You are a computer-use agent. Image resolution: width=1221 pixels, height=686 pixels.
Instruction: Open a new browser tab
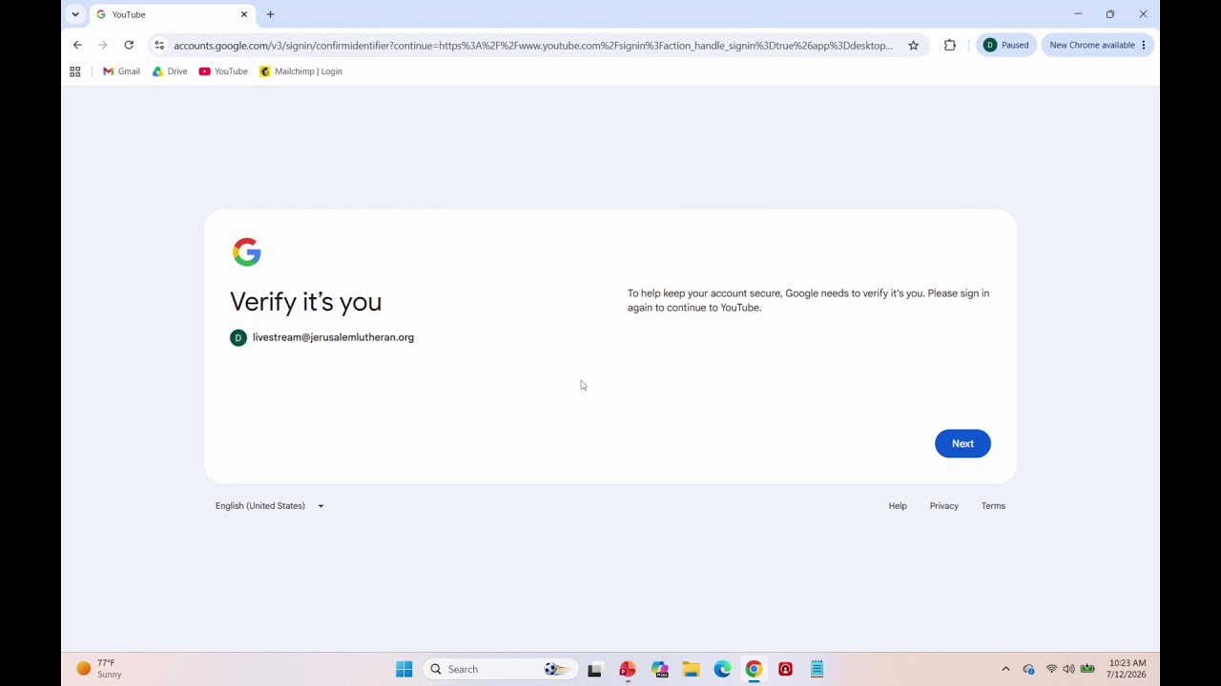pyautogui.click(x=270, y=14)
